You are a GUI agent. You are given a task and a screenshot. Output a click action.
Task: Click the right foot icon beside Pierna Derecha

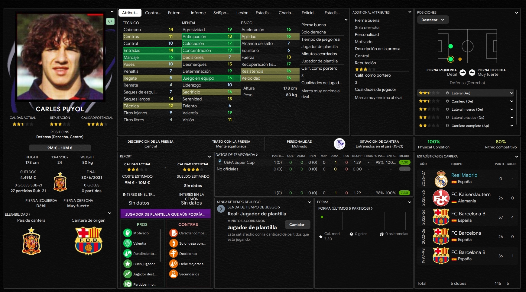472,72
